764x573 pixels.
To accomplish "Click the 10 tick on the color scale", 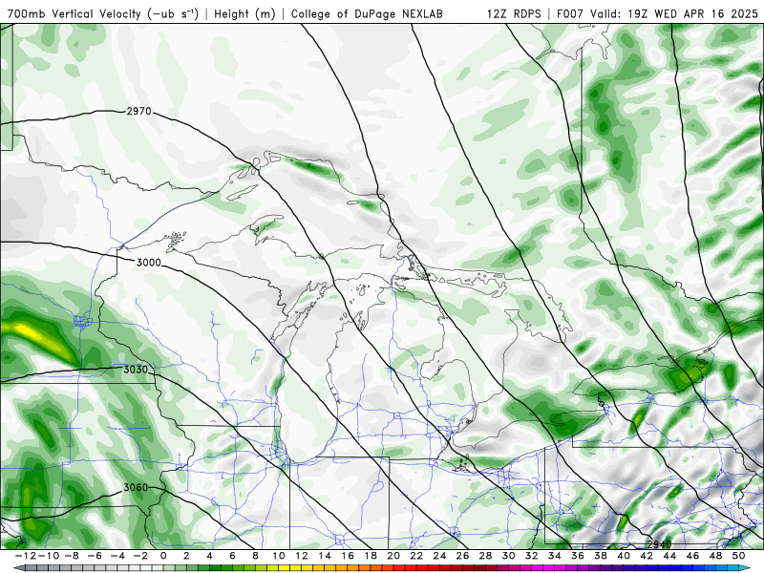I will tap(278, 556).
